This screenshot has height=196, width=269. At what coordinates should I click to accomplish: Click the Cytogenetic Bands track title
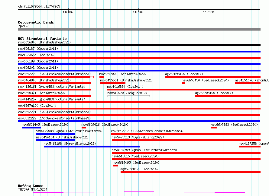tap(36, 22)
